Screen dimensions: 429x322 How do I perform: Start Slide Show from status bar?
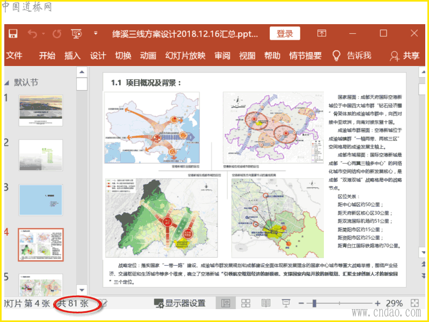(286, 303)
